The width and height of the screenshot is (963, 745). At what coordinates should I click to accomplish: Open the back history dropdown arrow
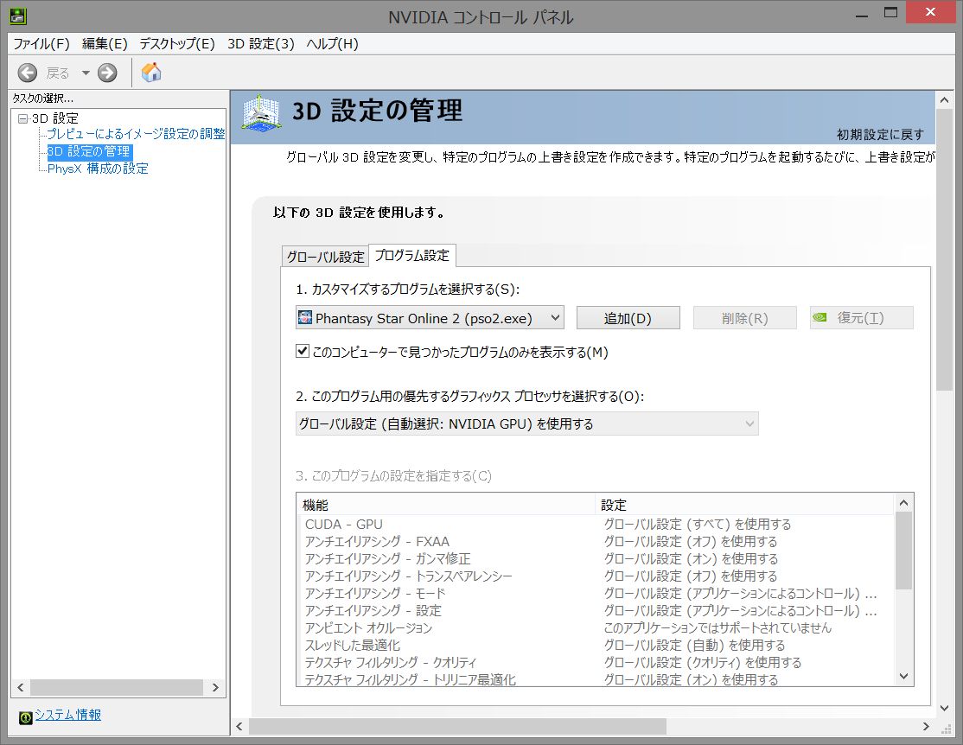pos(86,73)
